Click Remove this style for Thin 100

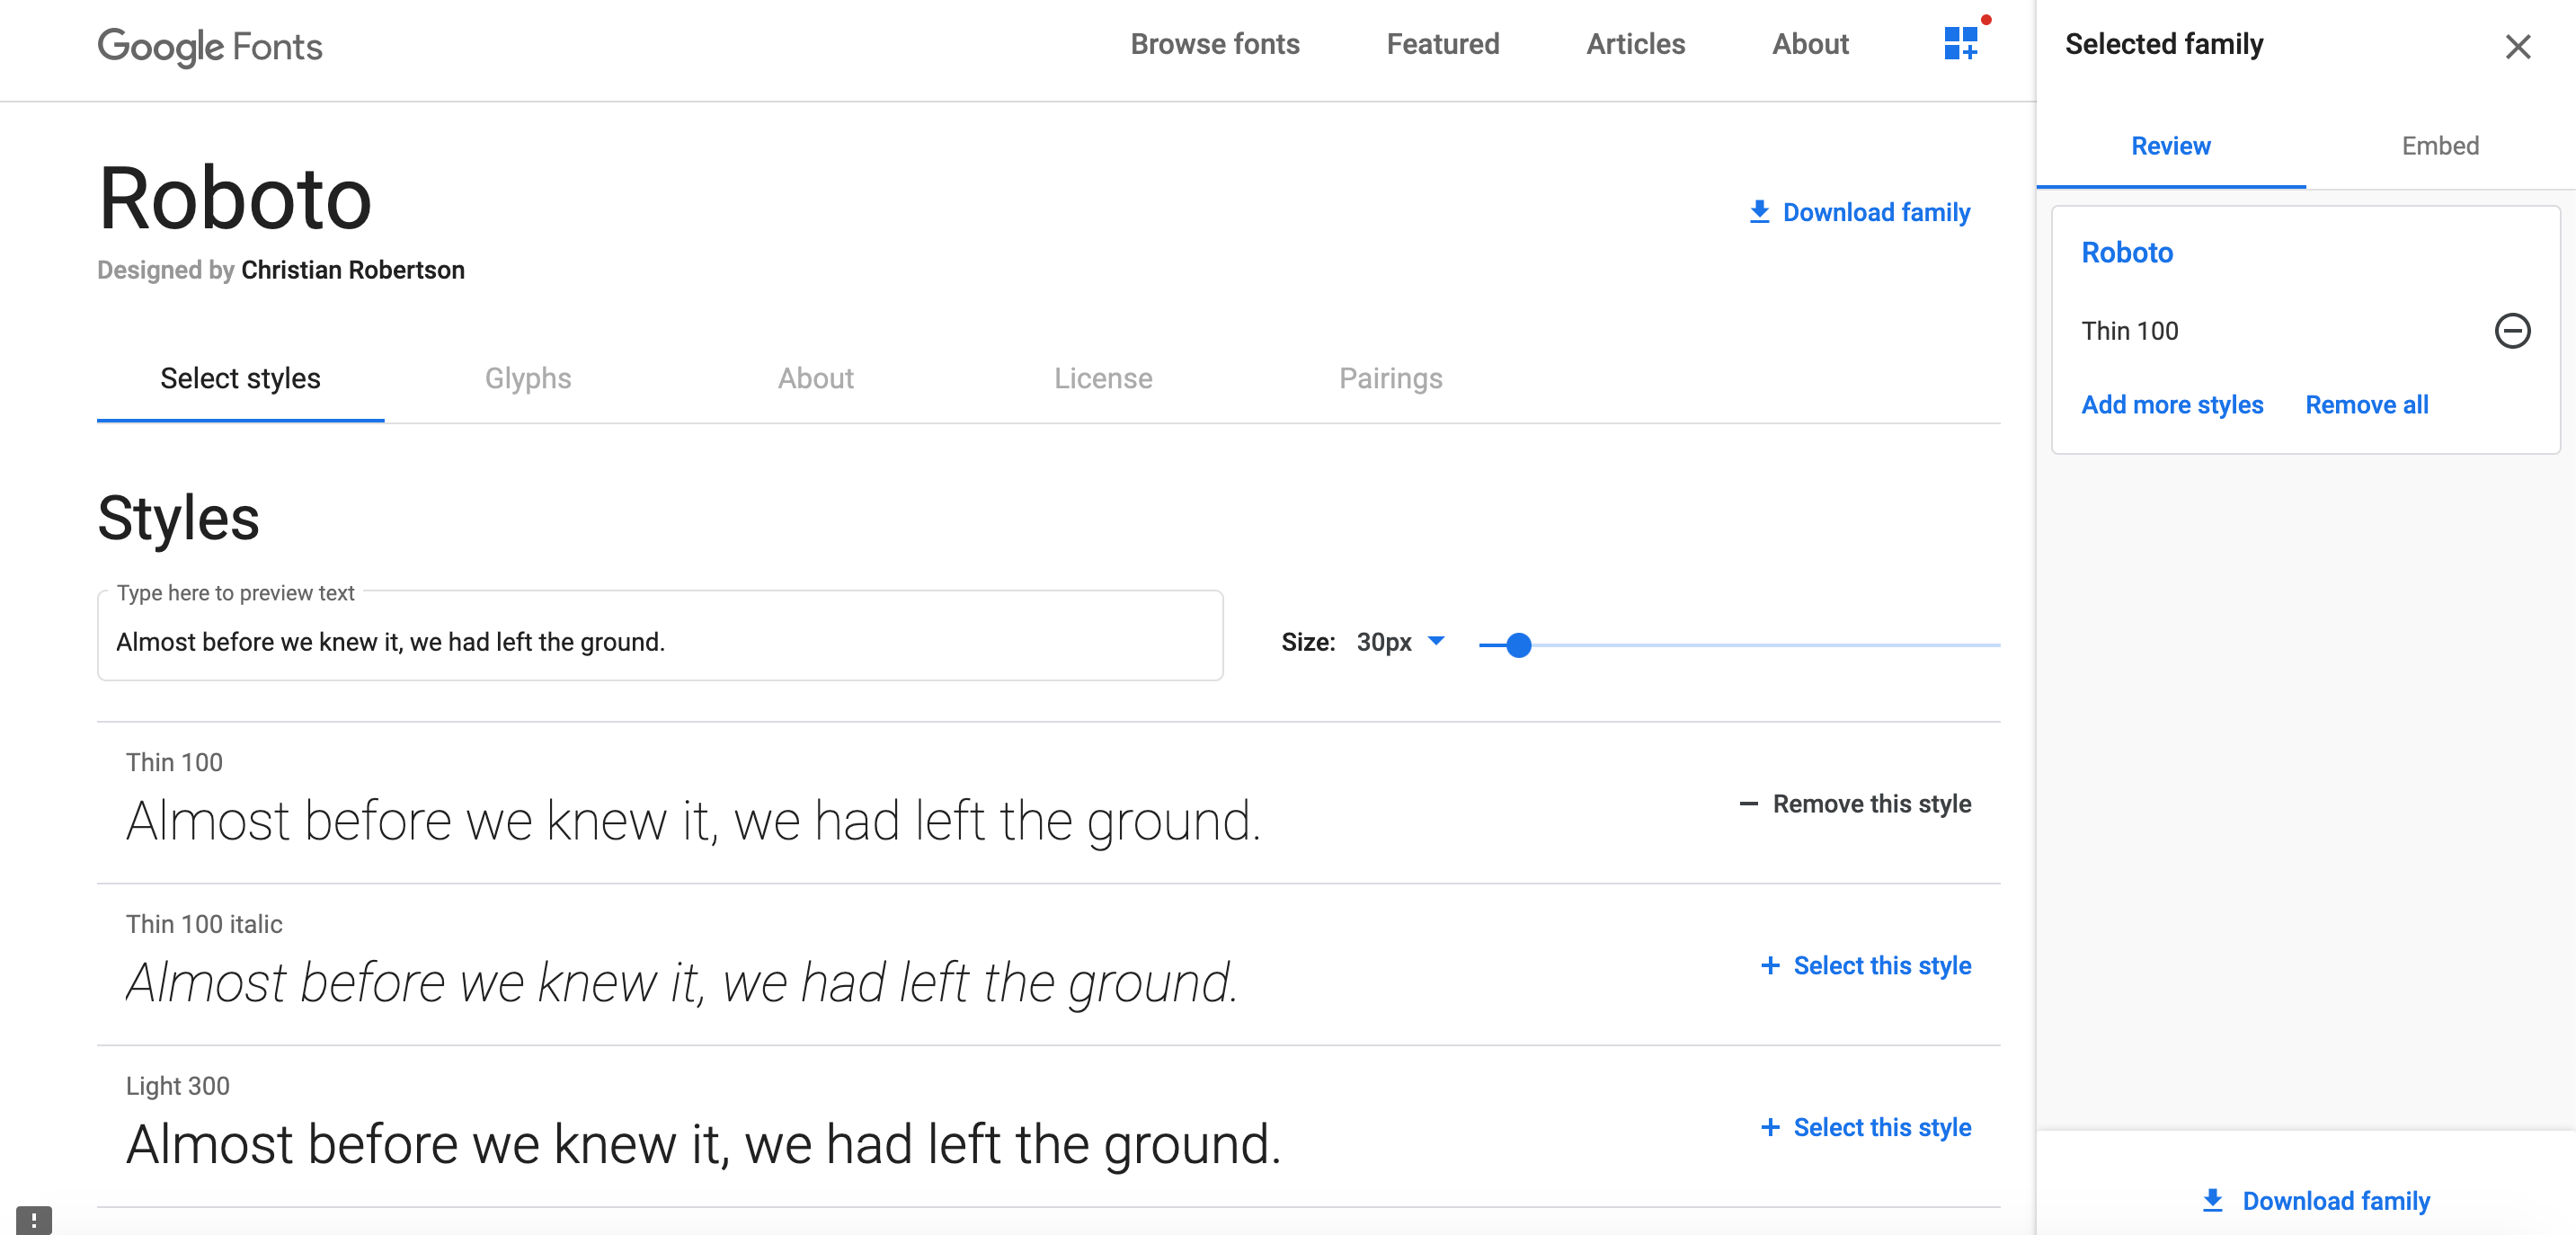(x=1856, y=804)
